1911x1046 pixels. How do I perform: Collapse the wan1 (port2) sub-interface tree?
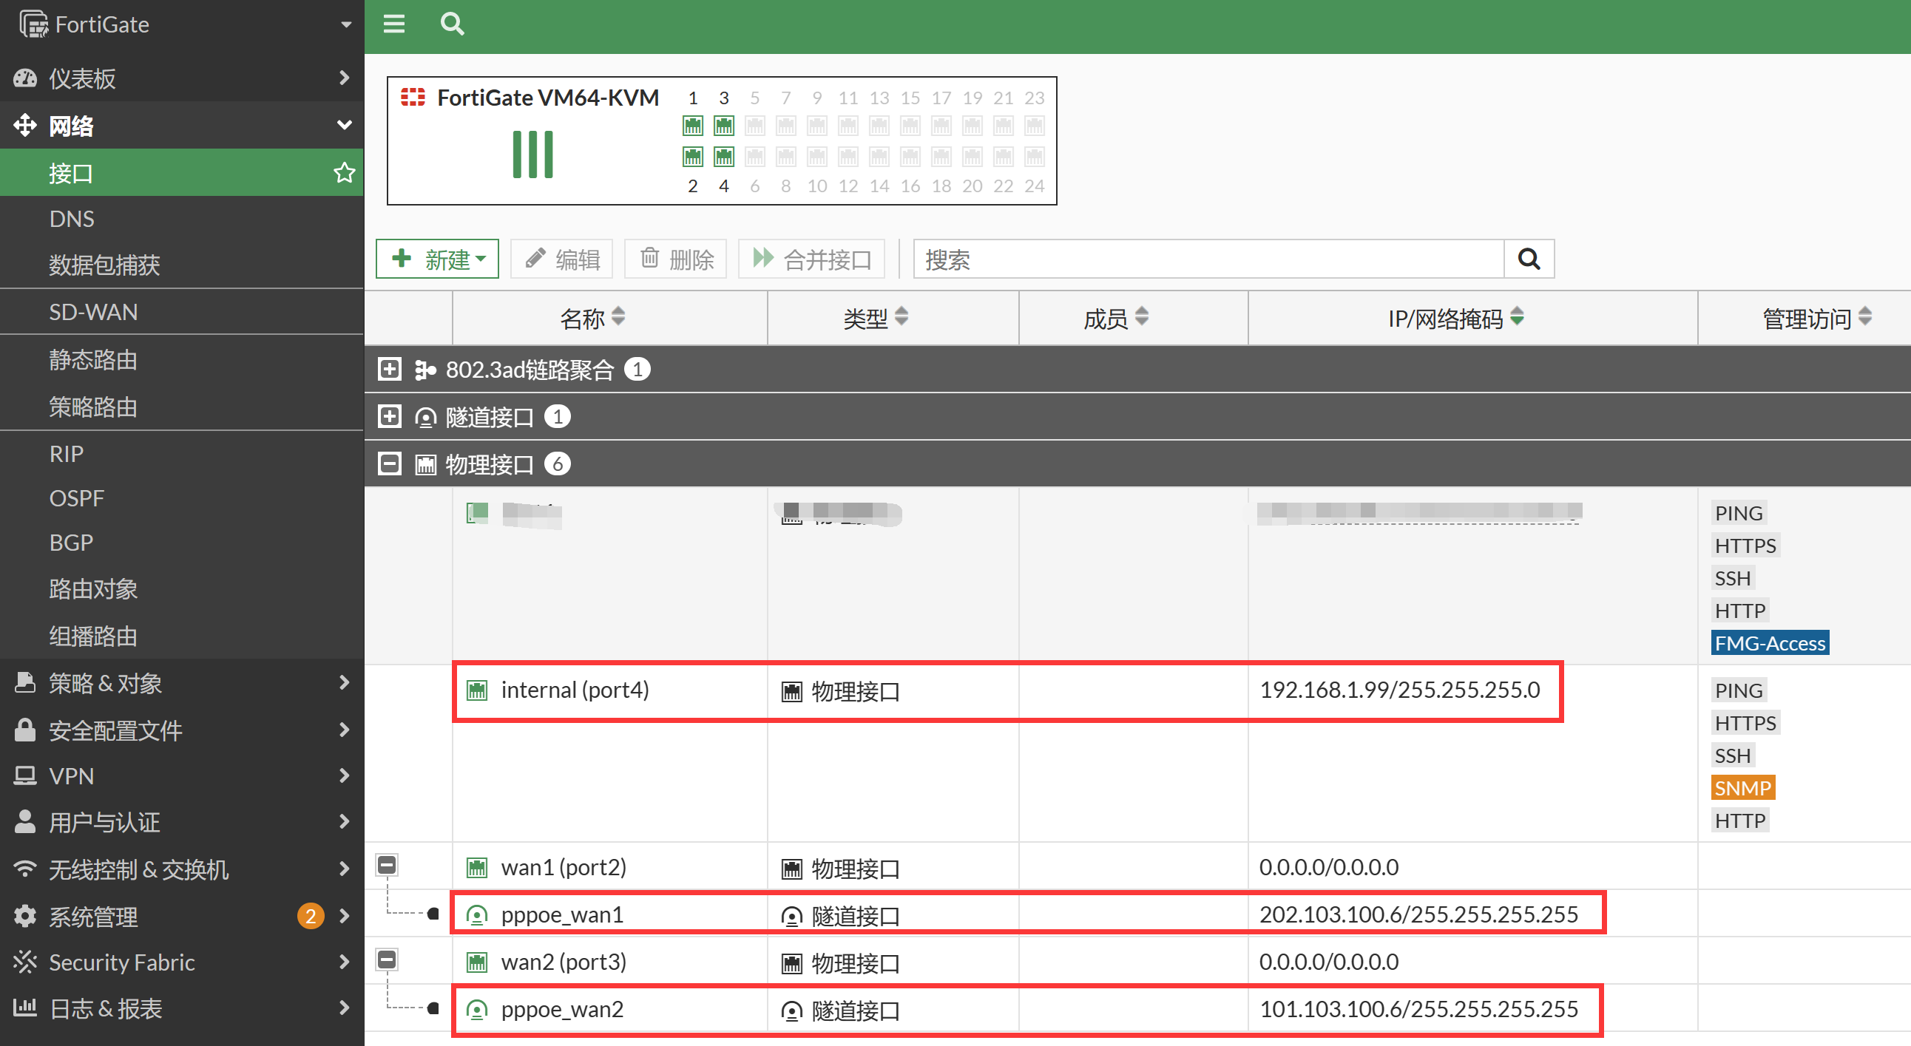click(387, 864)
